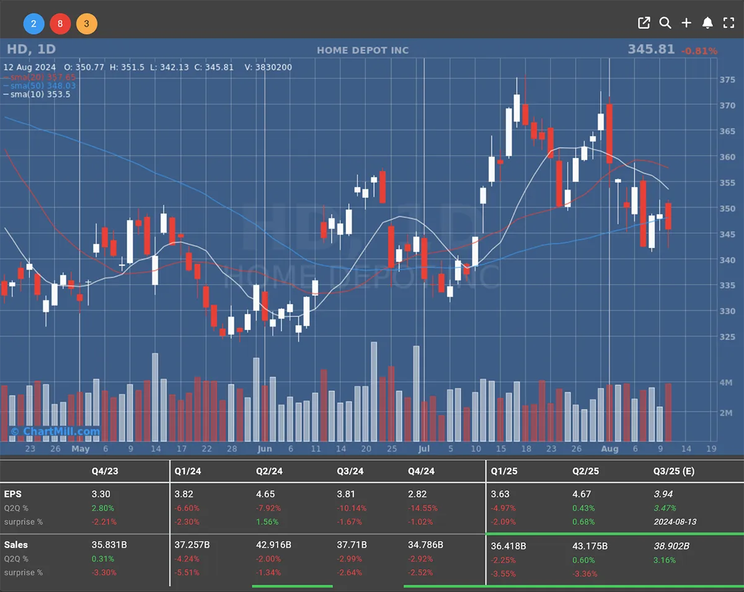The height and width of the screenshot is (592, 744).
Task: Click the Sales row label
Action: tap(16, 545)
